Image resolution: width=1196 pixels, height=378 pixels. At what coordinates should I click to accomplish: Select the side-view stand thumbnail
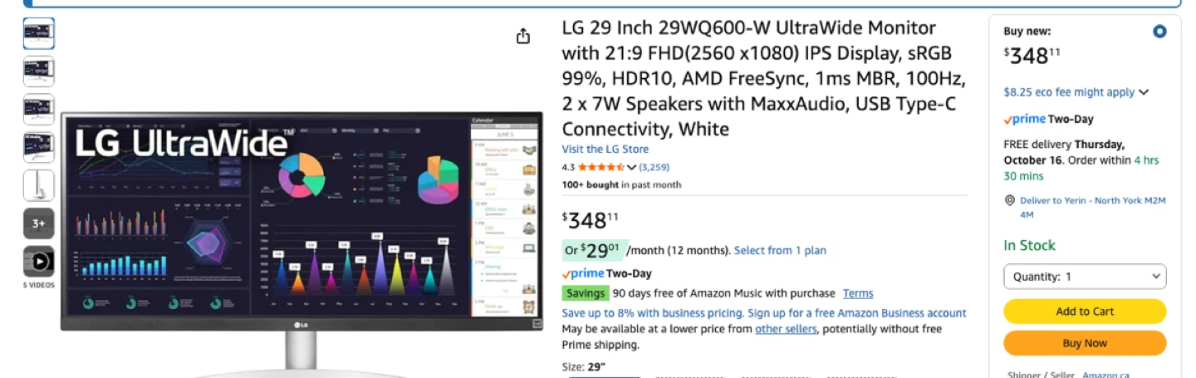[x=39, y=185]
